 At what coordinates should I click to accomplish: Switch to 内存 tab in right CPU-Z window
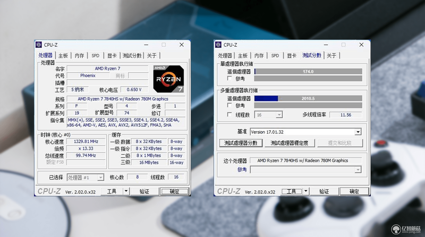(259, 56)
